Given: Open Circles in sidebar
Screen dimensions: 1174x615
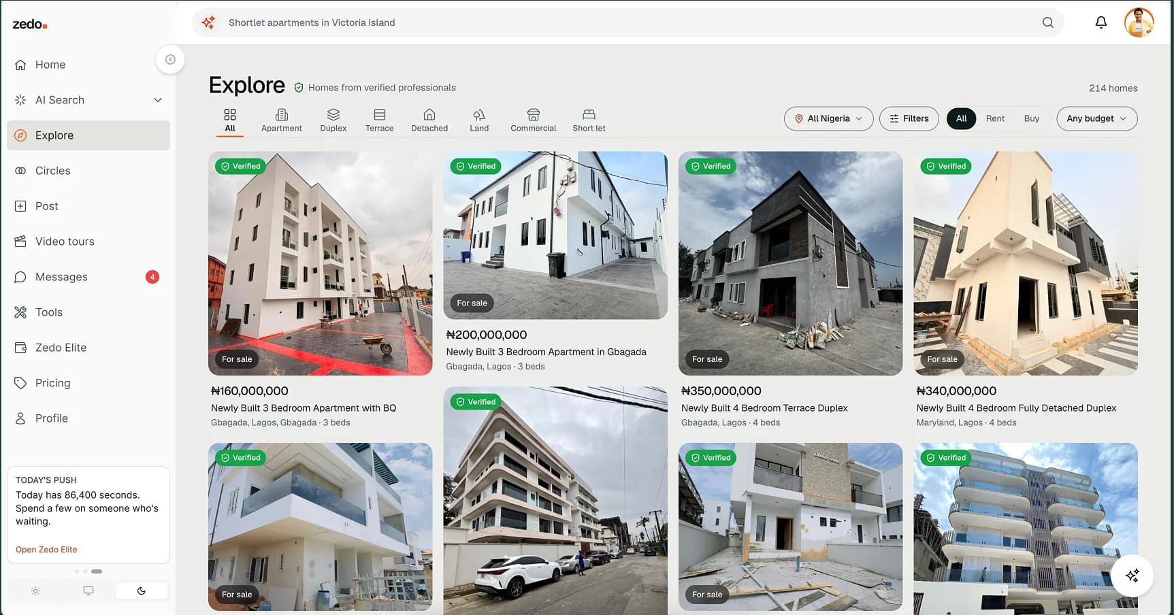Looking at the screenshot, I should pos(88,171).
